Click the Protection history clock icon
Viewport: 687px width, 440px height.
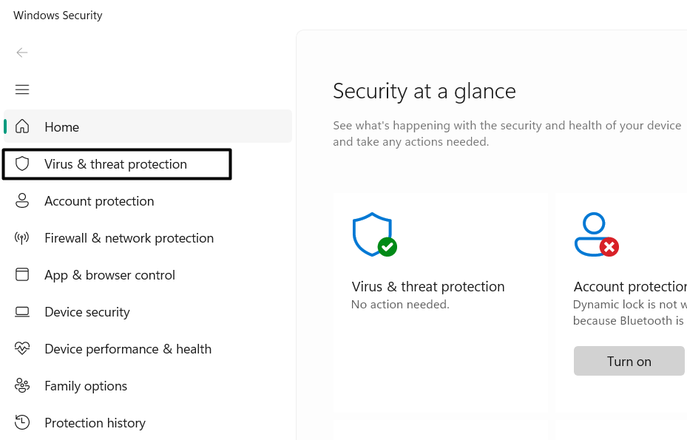click(22, 422)
